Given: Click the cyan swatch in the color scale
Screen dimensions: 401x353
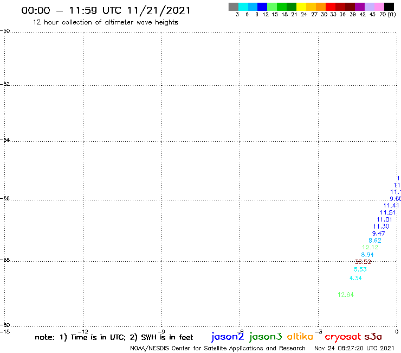Looking at the screenshot, I should point(243,7).
